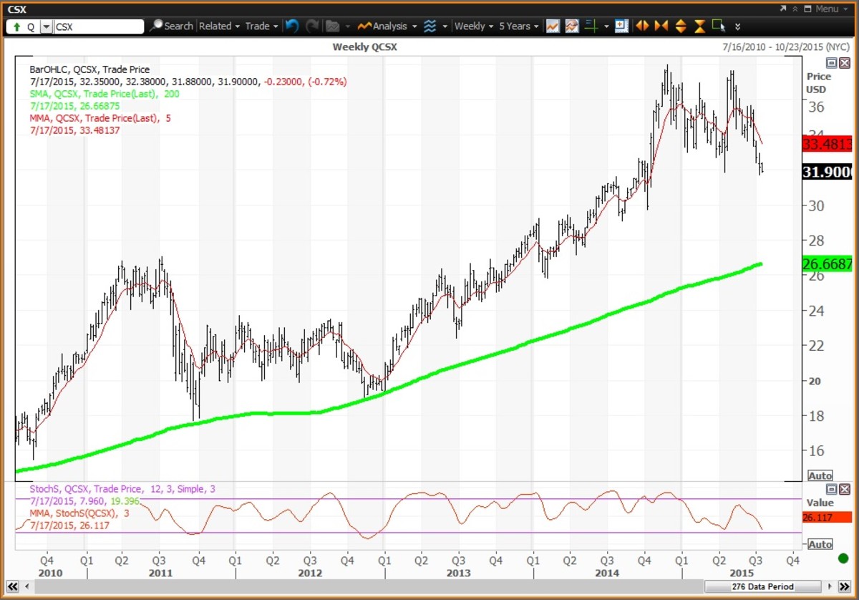Close the stochastic indicator pane
Image resolution: width=859 pixels, height=600 pixels.
click(846, 489)
